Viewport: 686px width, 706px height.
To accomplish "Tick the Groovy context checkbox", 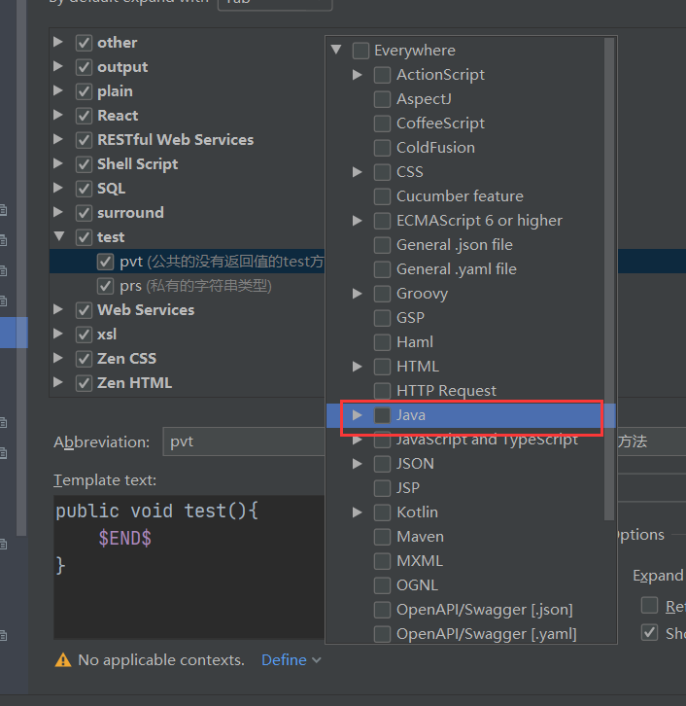I will tap(383, 294).
